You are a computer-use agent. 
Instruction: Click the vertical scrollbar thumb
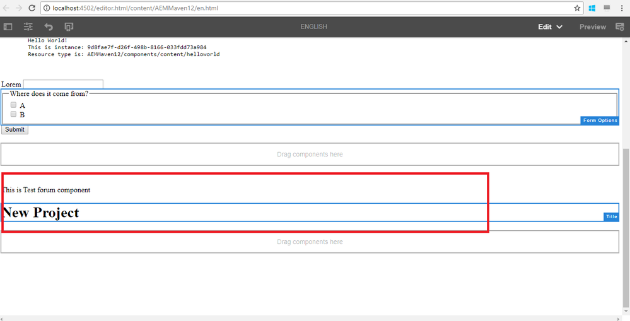[626, 228]
